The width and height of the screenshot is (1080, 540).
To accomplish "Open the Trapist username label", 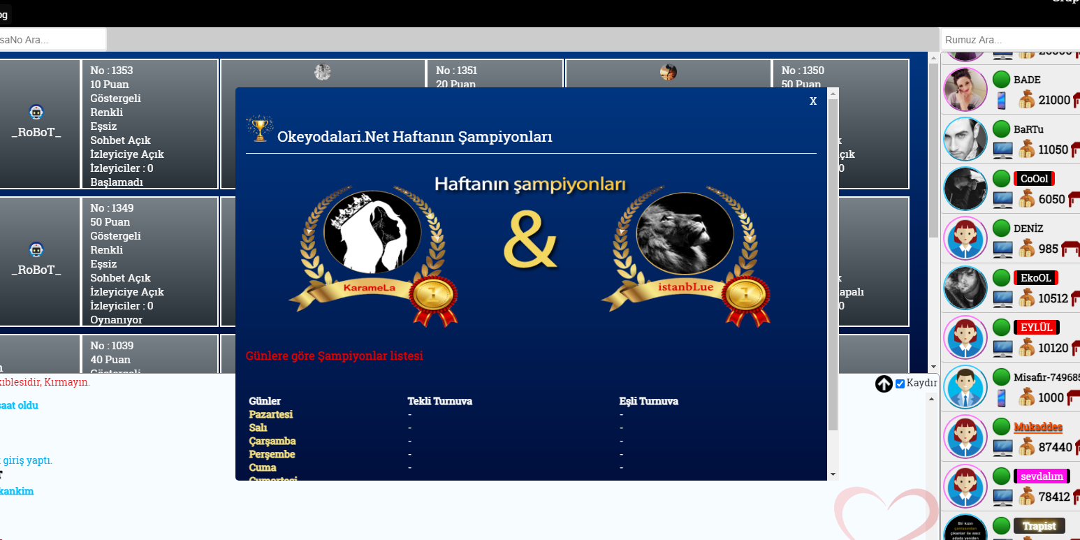I will [1039, 526].
